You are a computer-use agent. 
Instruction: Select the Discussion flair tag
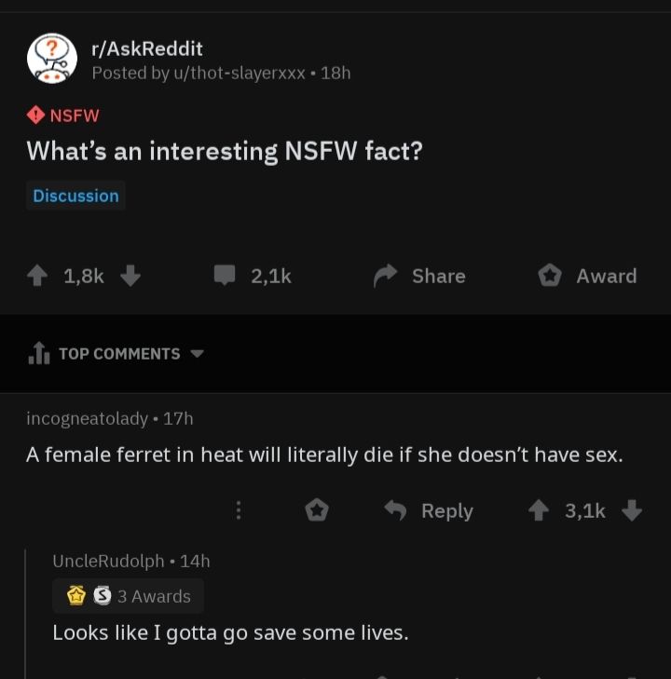click(75, 196)
